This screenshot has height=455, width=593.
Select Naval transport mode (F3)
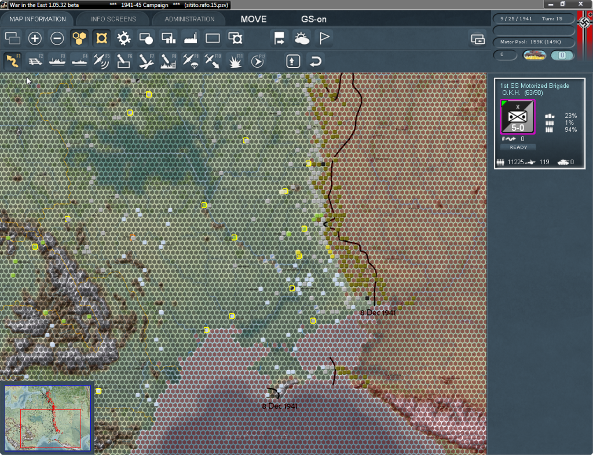point(57,61)
